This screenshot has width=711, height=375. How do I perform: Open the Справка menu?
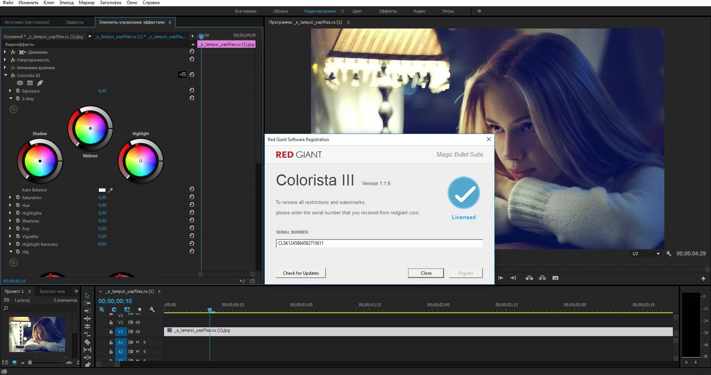[151, 3]
